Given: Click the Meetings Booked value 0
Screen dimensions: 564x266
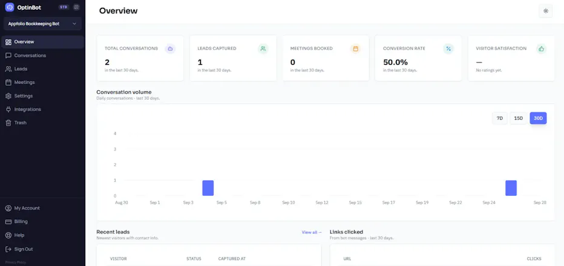Looking at the screenshot, I should pos(293,62).
